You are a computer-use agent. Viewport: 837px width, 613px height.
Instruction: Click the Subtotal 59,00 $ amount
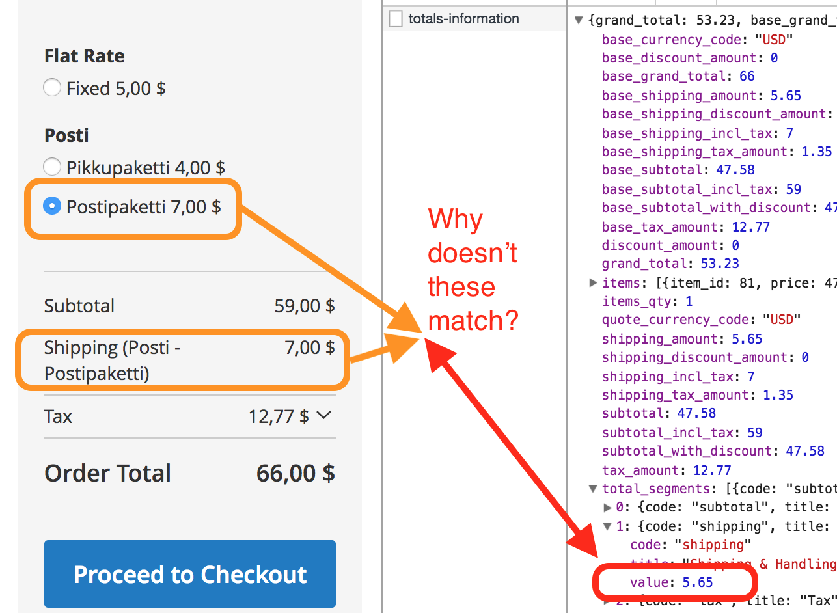(305, 306)
